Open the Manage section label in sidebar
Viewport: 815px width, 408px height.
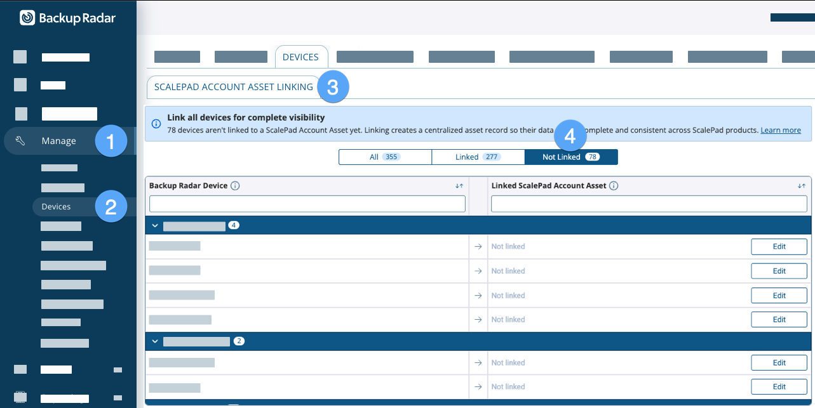[59, 141]
